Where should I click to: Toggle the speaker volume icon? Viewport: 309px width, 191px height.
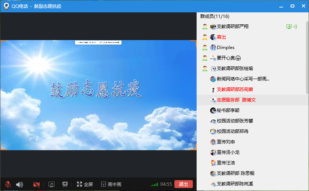[x=20, y=184]
